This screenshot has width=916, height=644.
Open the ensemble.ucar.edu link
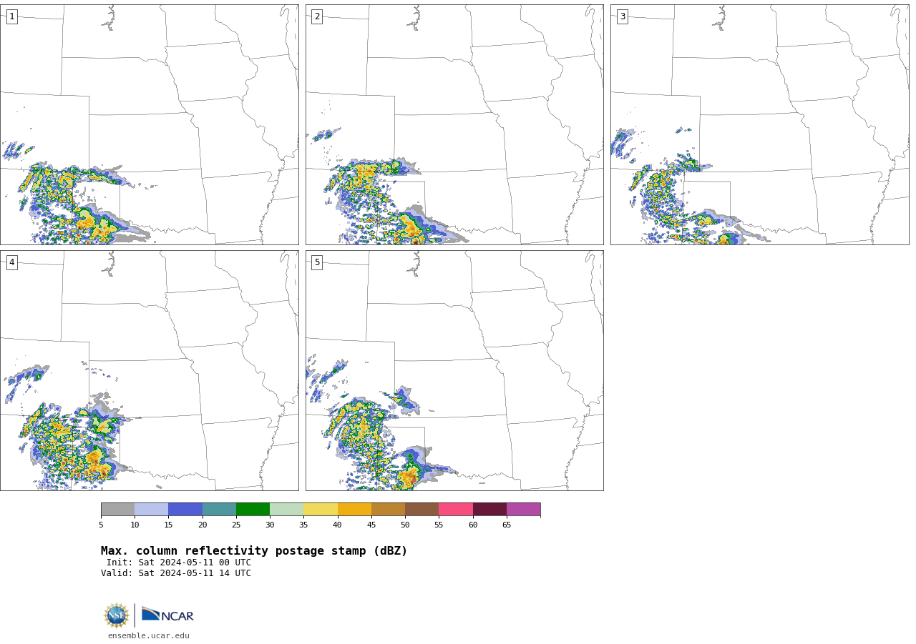tap(149, 635)
